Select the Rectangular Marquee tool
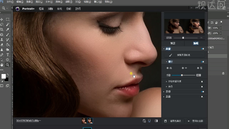Image resolution: width=229 pixels, height=129 pixels. 8,19
